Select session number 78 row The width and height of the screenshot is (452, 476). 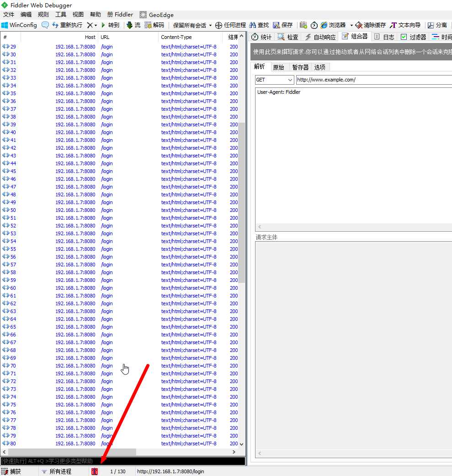point(119,428)
